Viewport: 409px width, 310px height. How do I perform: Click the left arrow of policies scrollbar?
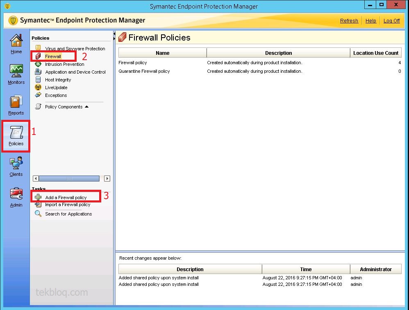click(x=36, y=179)
